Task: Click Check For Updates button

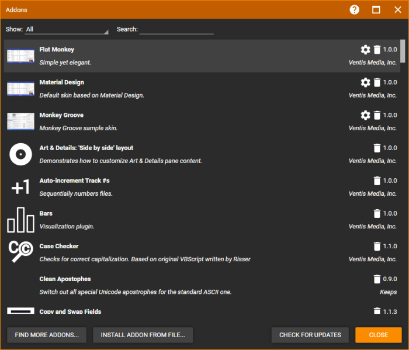Action: [x=310, y=335]
